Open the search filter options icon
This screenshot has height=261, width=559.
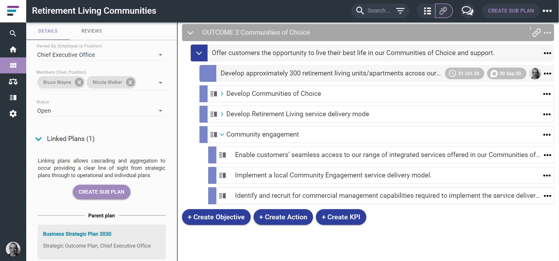coord(400,11)
